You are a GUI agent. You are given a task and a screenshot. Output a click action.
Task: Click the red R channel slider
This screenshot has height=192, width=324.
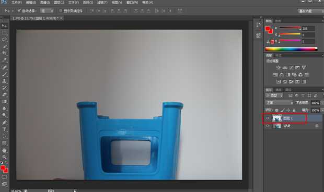290,28
